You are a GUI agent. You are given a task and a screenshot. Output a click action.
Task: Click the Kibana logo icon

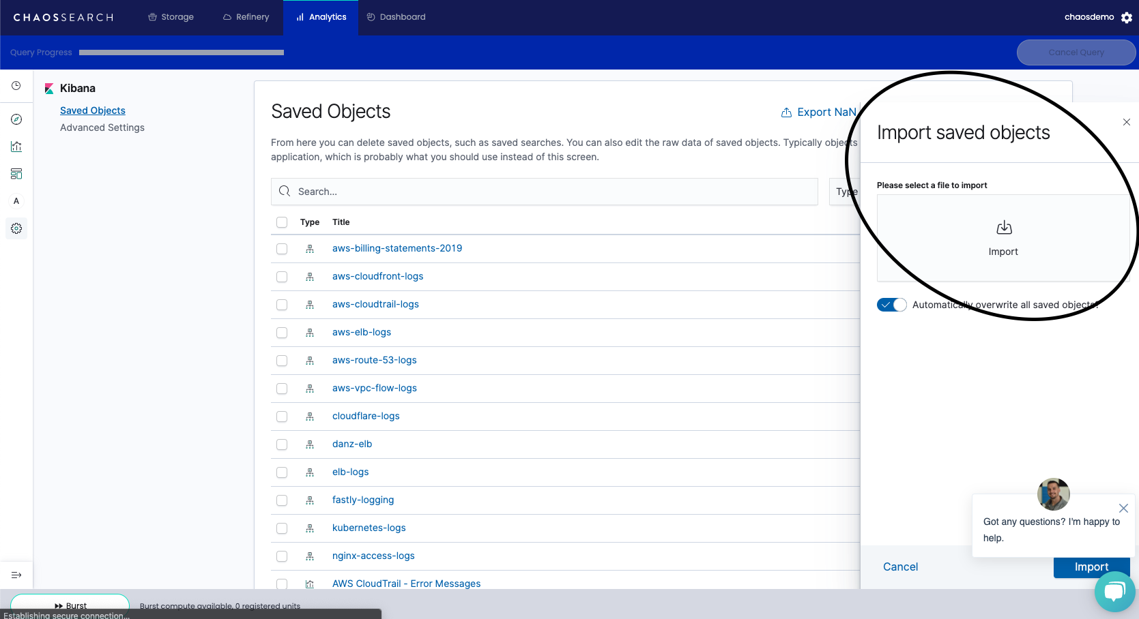pos(49,89)
